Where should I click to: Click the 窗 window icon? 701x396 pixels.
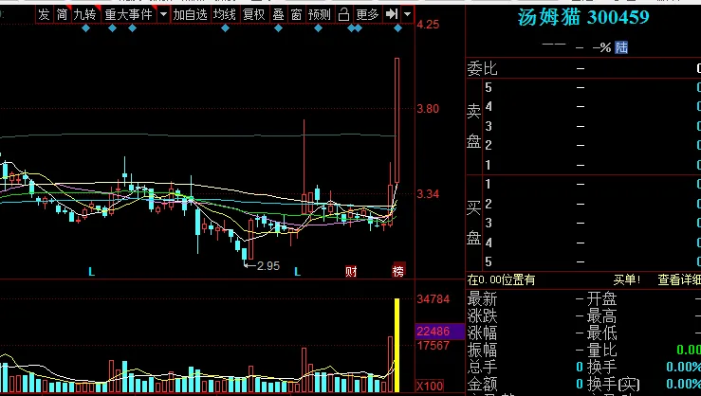click(x=297, y=14)
